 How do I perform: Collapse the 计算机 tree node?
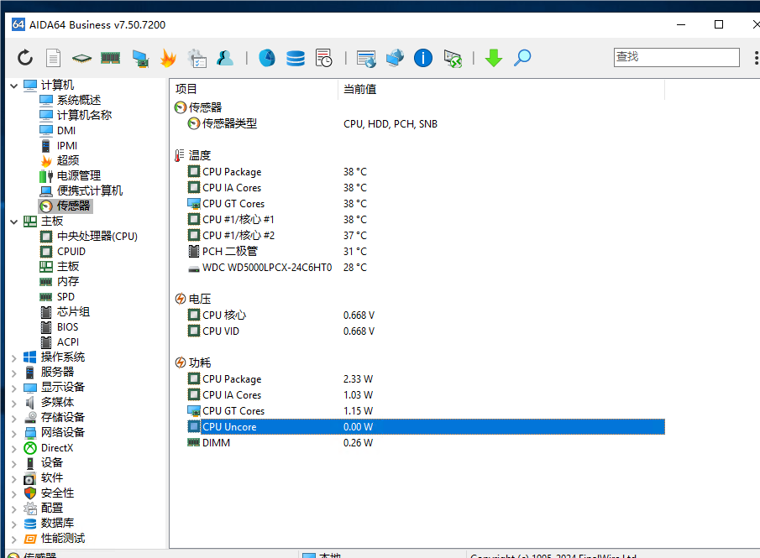pyautogui.click(x=13, y=86)
